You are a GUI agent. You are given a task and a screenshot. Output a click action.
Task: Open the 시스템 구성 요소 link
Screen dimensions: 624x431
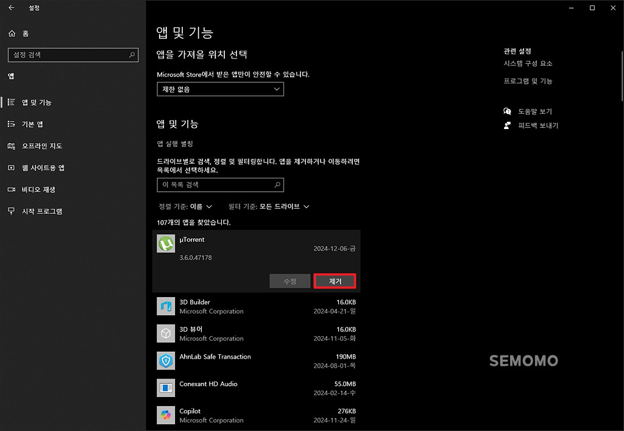tap(528, 63)
